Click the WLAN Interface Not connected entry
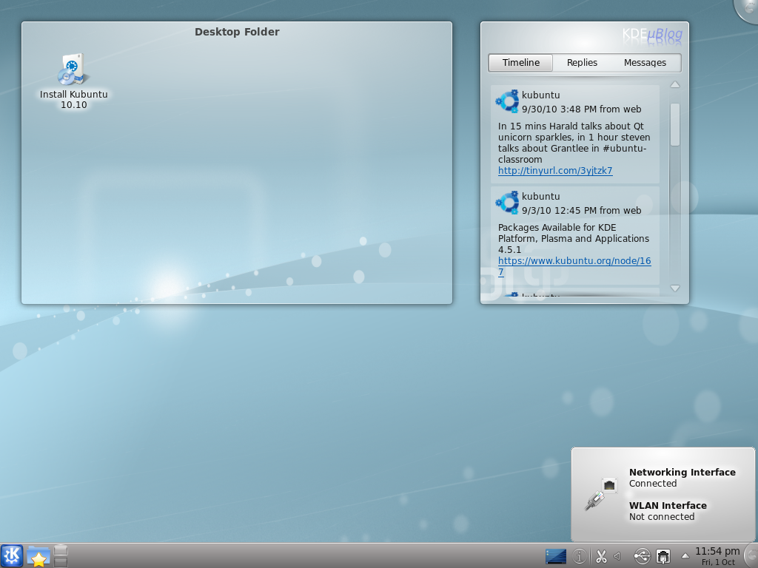Screen dimensions: 758x568 668,511
